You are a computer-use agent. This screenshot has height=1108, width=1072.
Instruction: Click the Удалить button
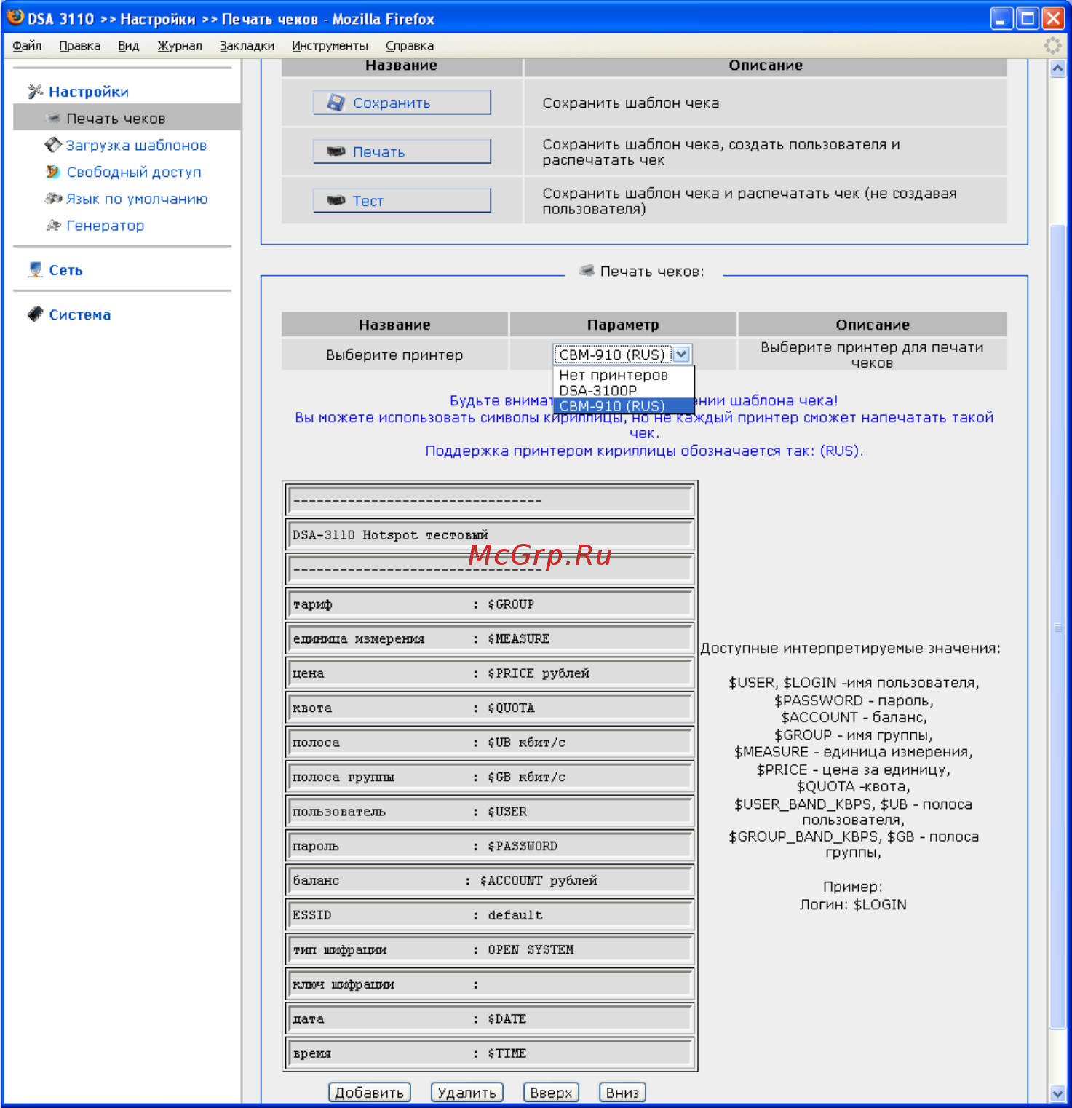pyautogui.click(x=467, y=1092)
